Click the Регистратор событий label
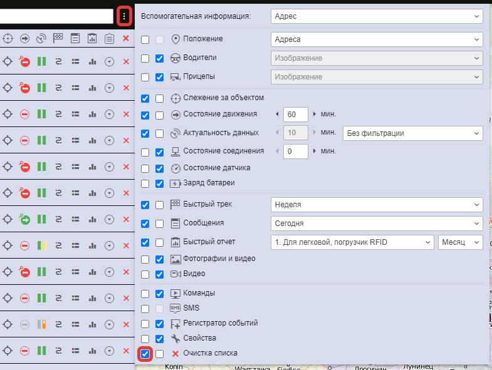The image size is (492, 370). point(220,323)
